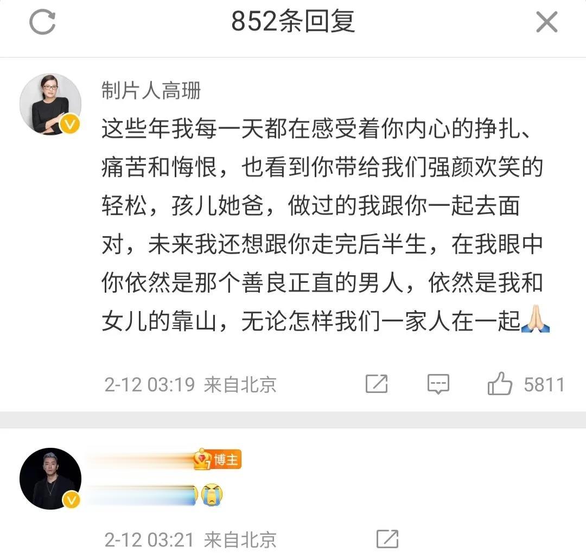Tap the blogger's blurred username
The image size is (586, 558).
point(140,459)
